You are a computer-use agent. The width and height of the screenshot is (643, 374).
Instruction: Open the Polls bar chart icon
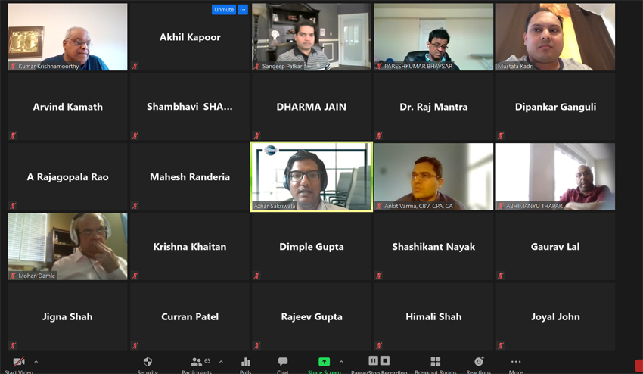click(x=246, y=362)
